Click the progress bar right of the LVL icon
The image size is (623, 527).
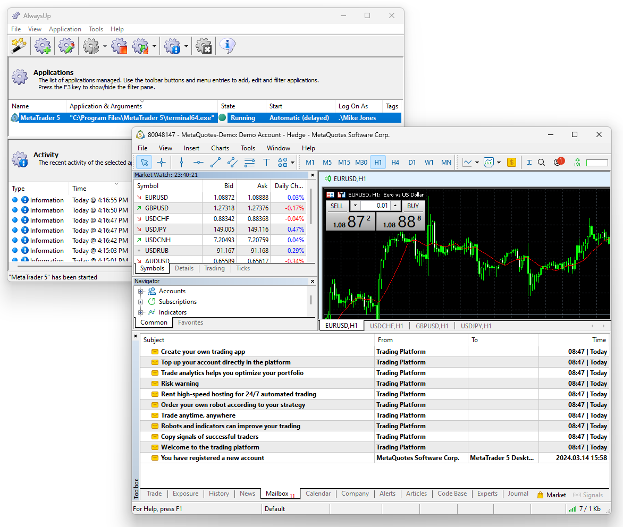pyautogui.click(x=597, y=163)
